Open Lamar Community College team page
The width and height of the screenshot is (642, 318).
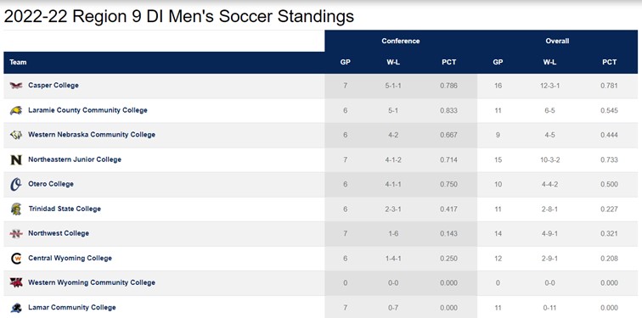pos(72,307)
